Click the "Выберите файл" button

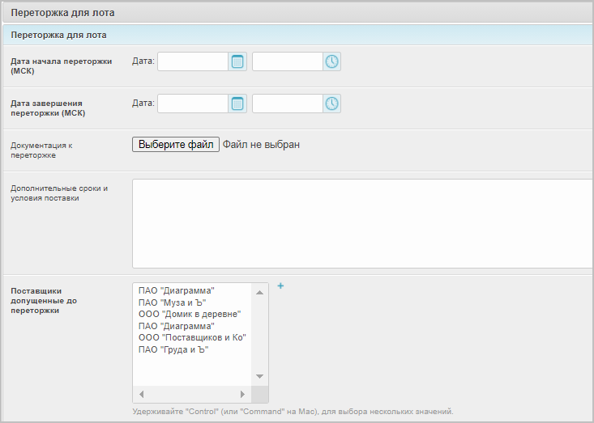tap(176, 145)
